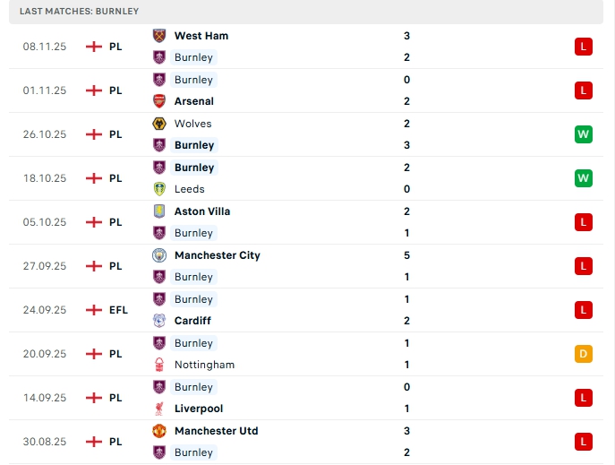Viewport: 615px width, 465px height.
Task: Open the Manchester City team link
Action: click(x=217, y=255)
